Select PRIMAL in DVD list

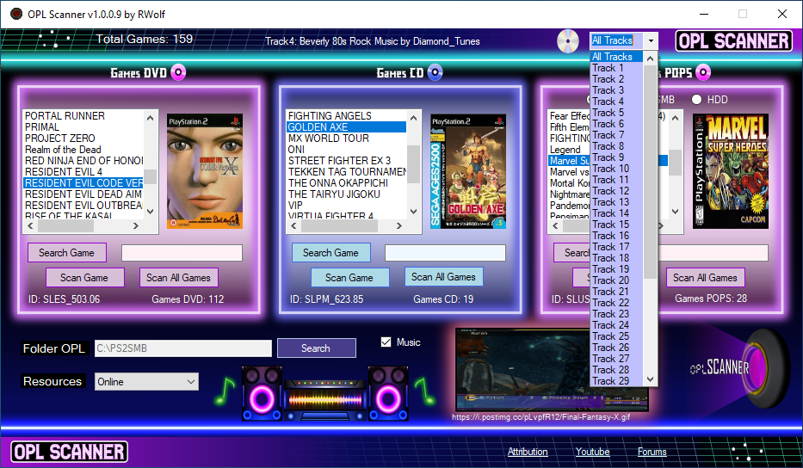pos(83,127)
